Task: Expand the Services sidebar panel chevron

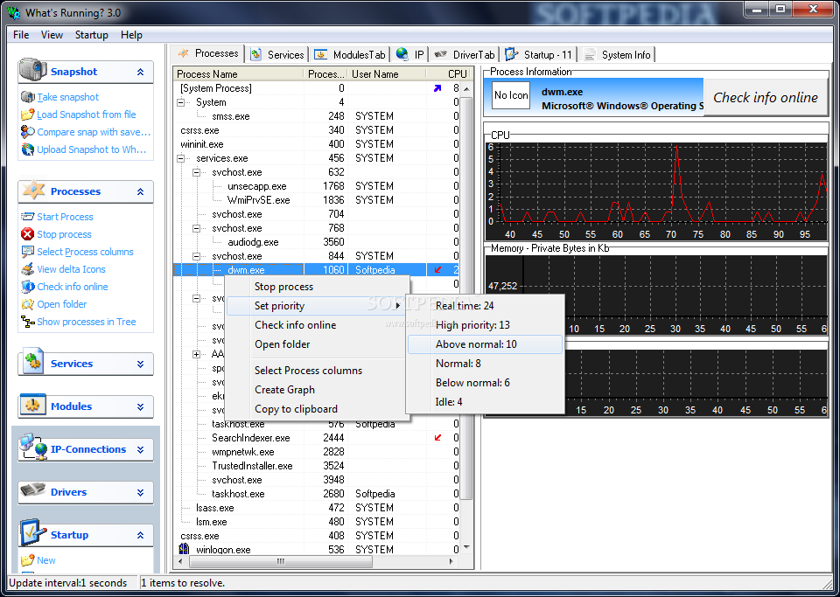Action: (140, 364)
